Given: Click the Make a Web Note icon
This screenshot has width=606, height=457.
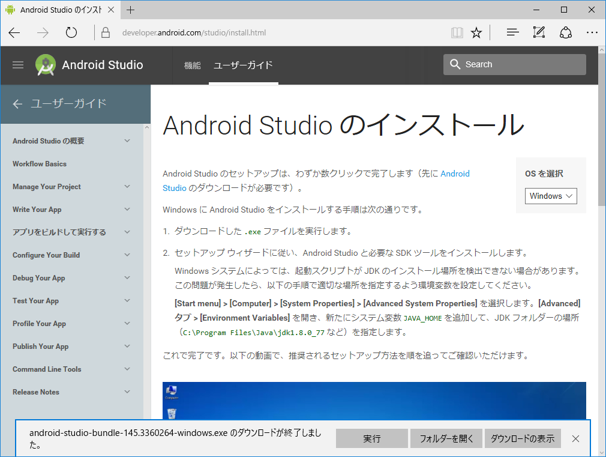Looking at the screenshot, I should pos(539,33).
